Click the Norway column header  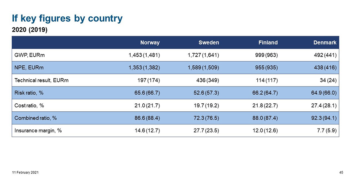(x=151, y=43)
